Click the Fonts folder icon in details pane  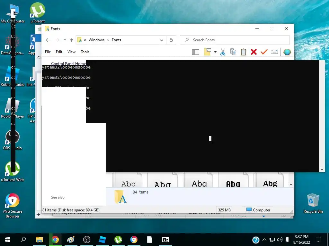[121, 197]
